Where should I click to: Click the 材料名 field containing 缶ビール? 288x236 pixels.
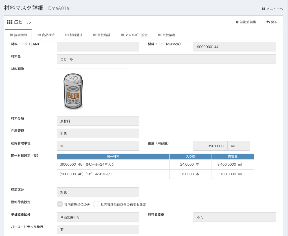[166, 59]
